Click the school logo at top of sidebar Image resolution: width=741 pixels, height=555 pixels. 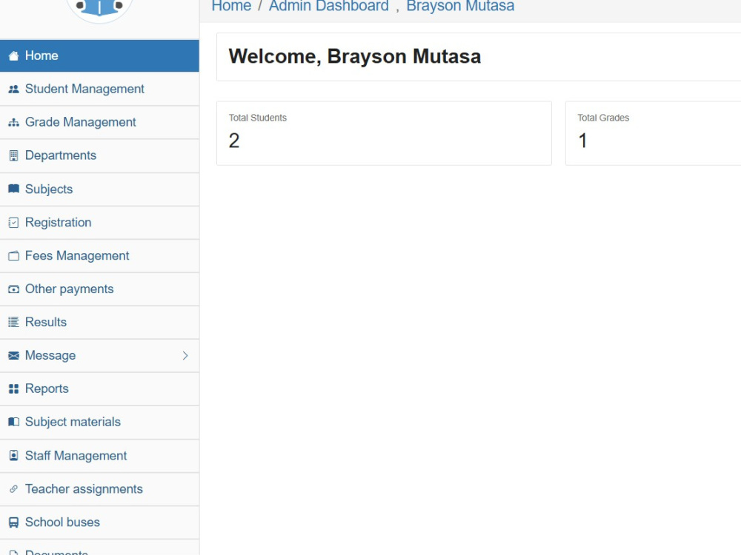click(99, 10)
